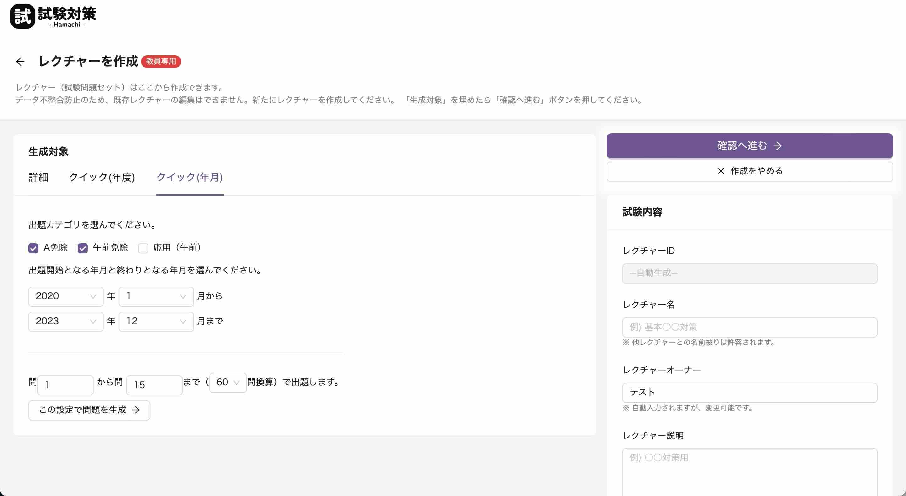Switch to the クイック(年度) tab
This screenshot has height=496, width=906.
(102, 177)
